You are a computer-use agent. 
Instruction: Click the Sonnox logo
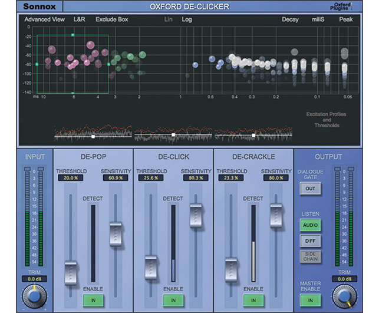tap(39, 6)
